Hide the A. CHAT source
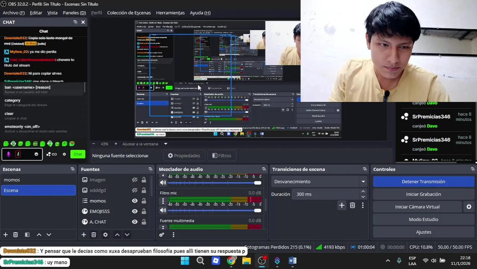477x269 pixels. pyautogui.click(x=135, y=222)
